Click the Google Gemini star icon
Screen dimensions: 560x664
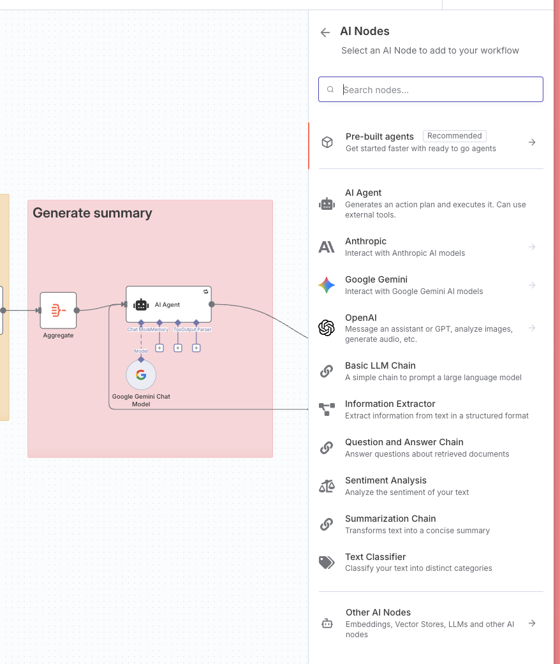click(327, 285)
